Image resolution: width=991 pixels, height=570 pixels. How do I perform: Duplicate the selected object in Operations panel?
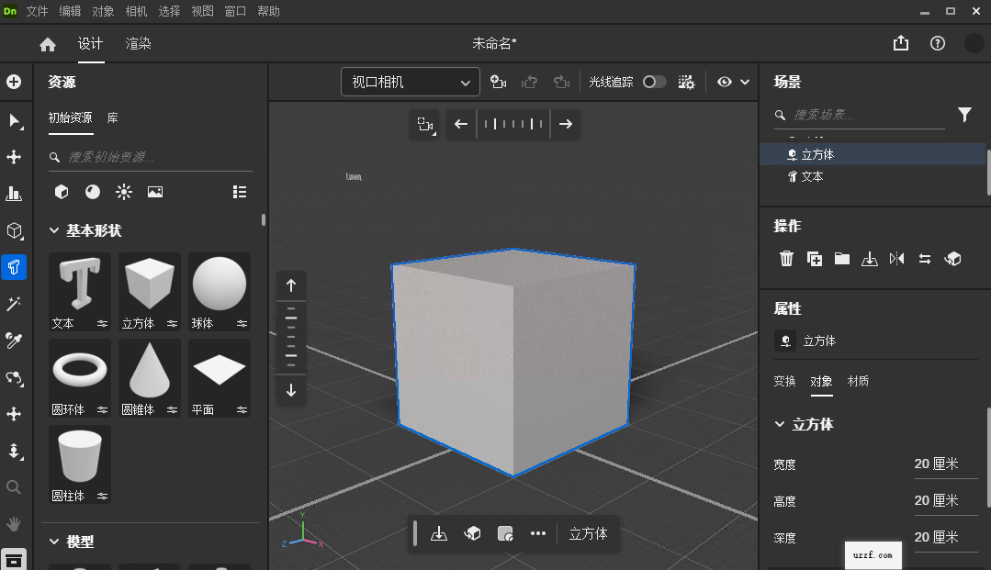point(814,259)
